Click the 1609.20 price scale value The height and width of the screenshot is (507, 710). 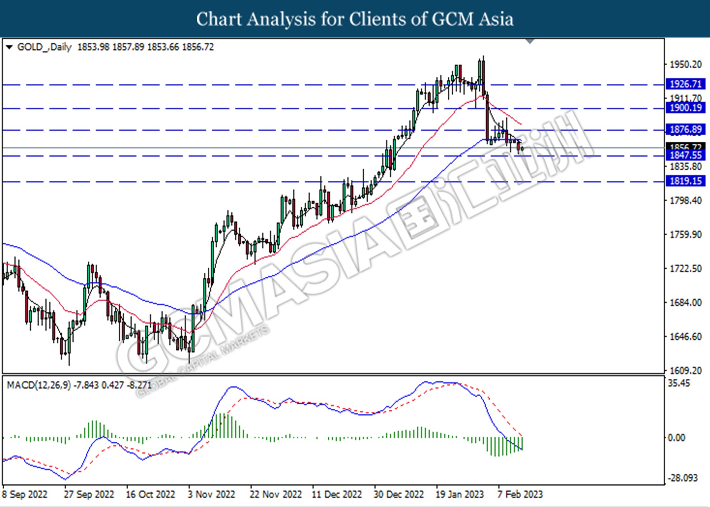tap(686, 371)
